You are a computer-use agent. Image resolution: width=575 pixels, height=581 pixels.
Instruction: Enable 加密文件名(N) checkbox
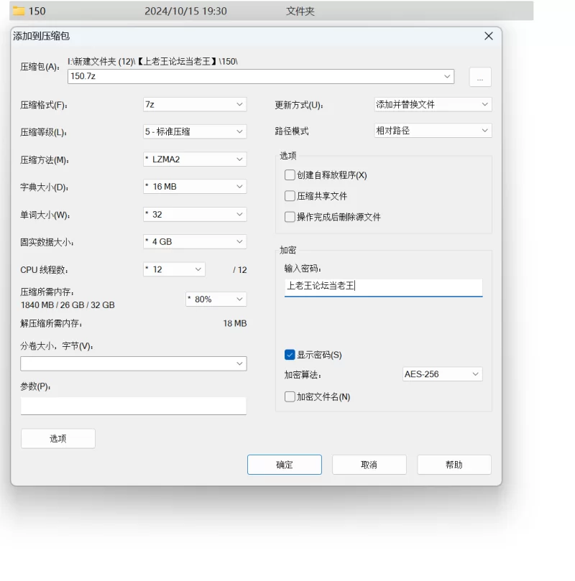click(290, 397)
